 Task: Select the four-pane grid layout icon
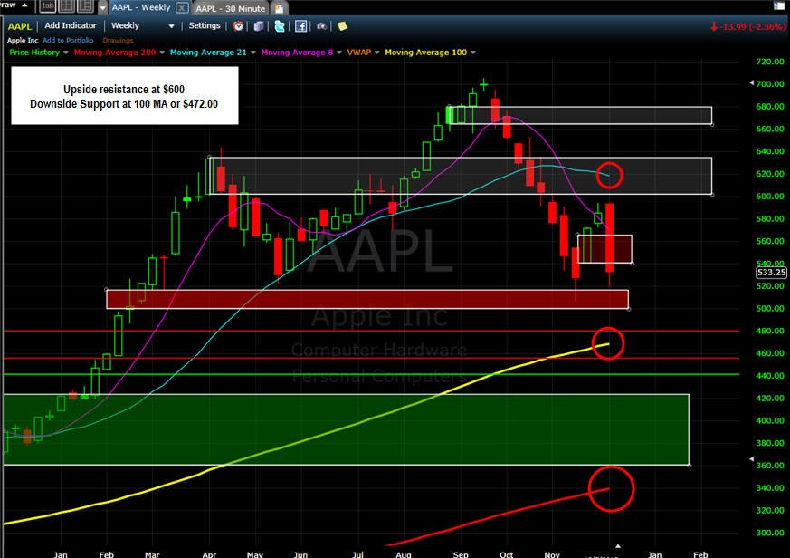coord(66,6)
